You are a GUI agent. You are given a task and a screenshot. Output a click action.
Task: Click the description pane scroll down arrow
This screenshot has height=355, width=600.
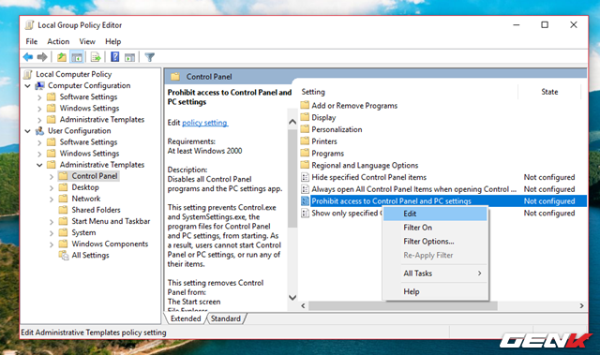(x=292, y=297)
